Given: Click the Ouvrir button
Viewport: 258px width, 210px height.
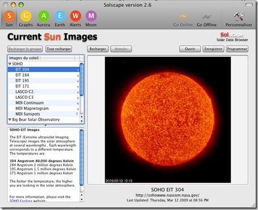Looking at the screenshot, I should (x=190, y=49).
